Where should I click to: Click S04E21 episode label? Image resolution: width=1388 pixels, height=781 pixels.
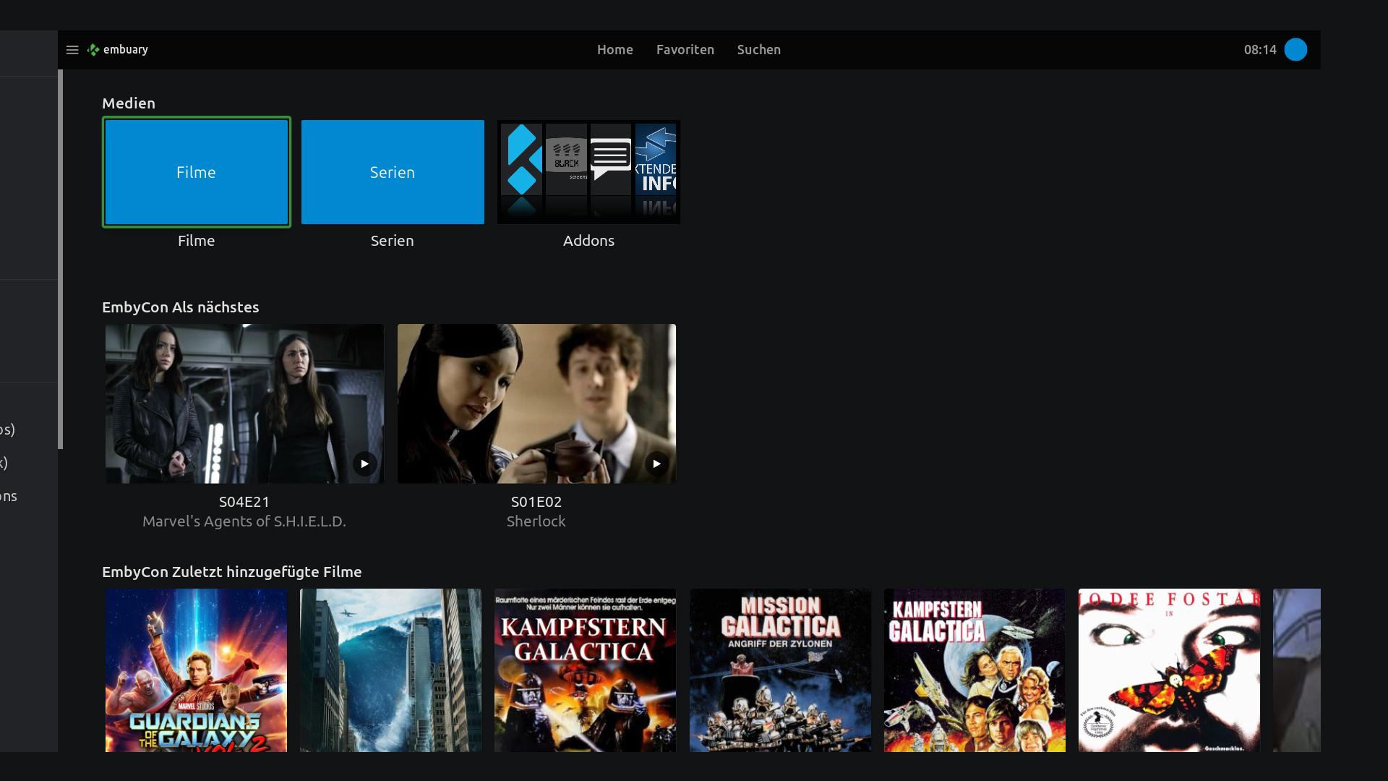point(244,502)
